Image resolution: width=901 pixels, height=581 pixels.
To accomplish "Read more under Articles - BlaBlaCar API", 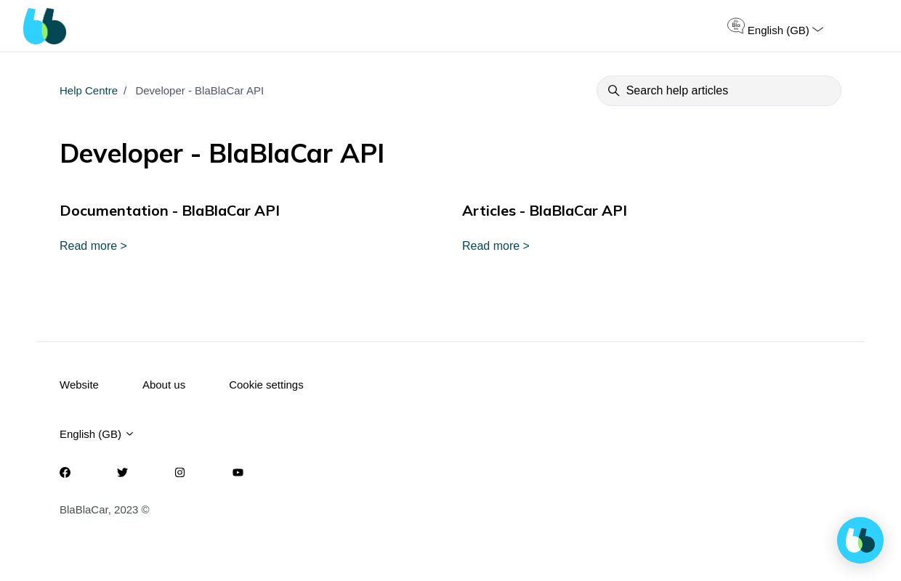I will (x=496, y=245).
